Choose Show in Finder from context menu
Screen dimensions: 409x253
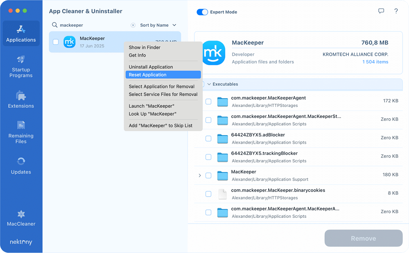[163, 47]
